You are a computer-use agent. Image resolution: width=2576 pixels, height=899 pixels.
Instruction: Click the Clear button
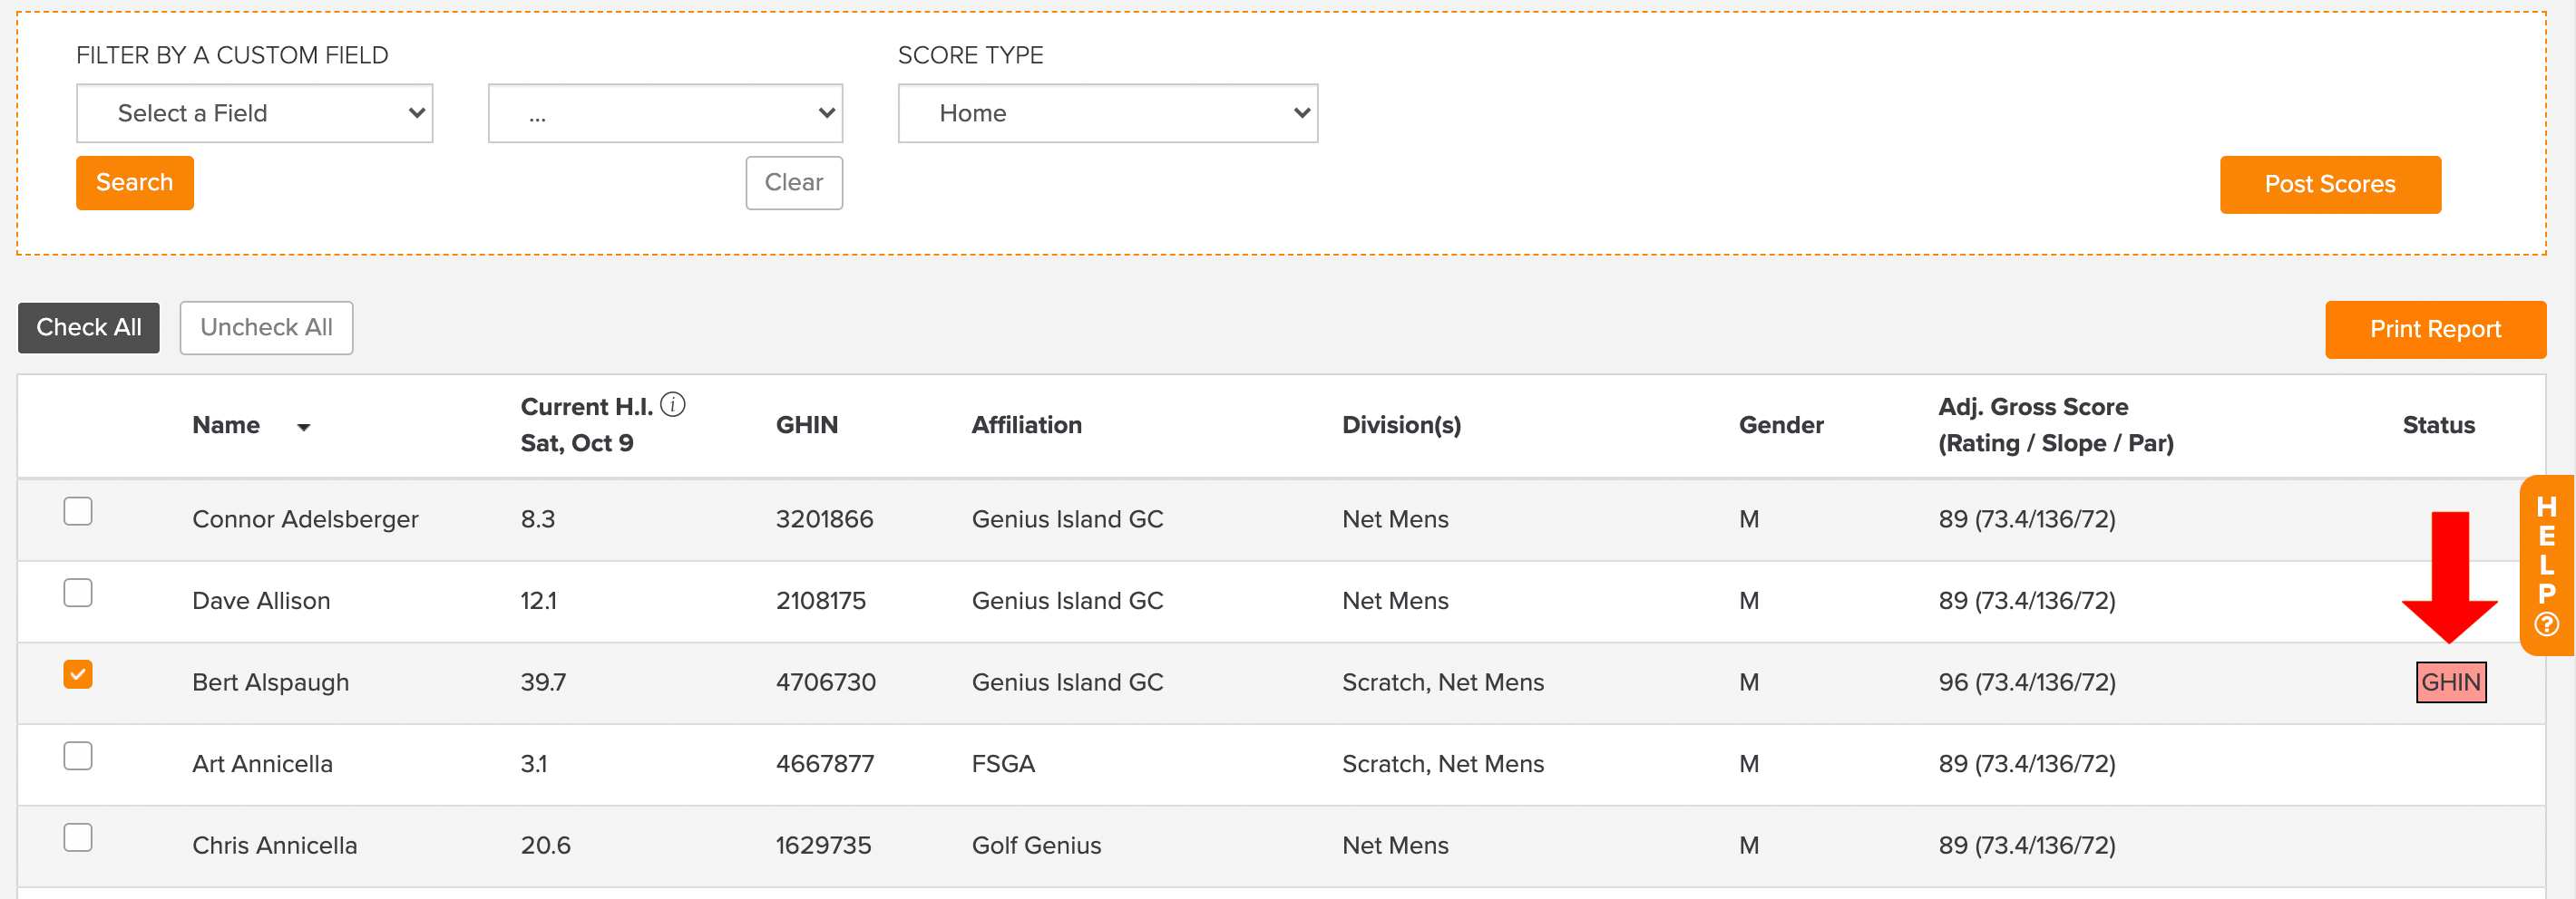(794, 183)
